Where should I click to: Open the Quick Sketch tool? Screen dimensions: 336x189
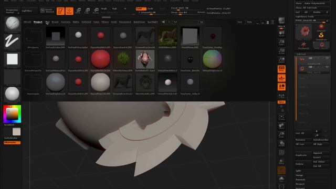pos(47,10)
